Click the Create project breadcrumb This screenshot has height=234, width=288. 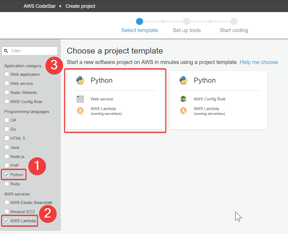pyautogui.click(x=80, y=6)
